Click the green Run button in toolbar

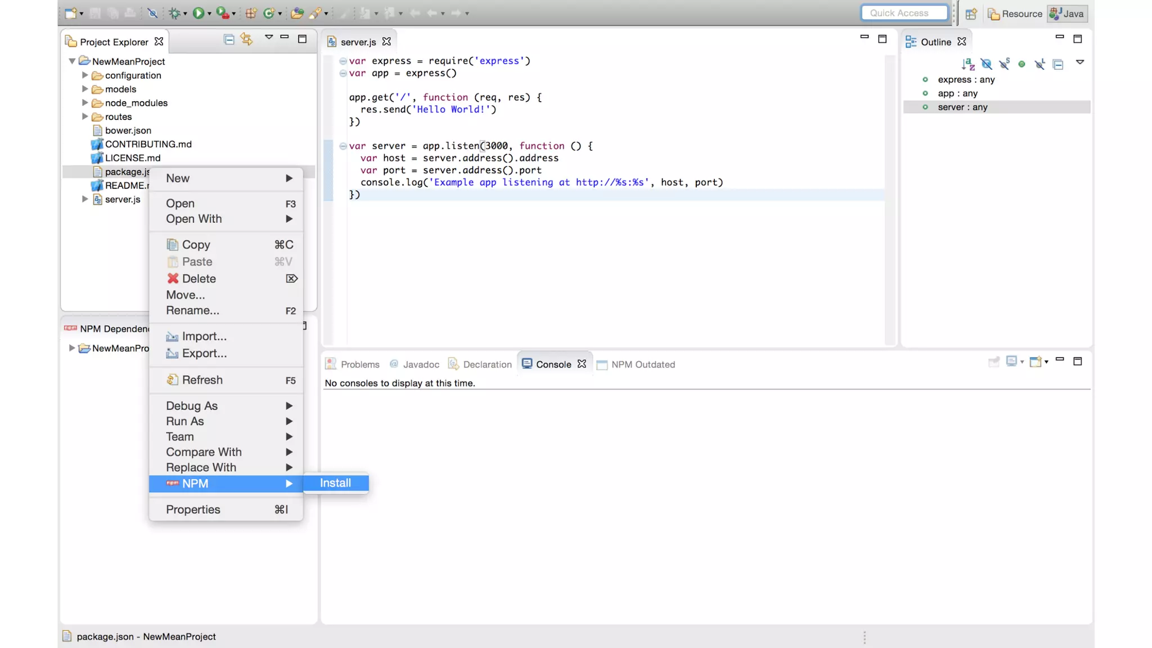point(198,13)
